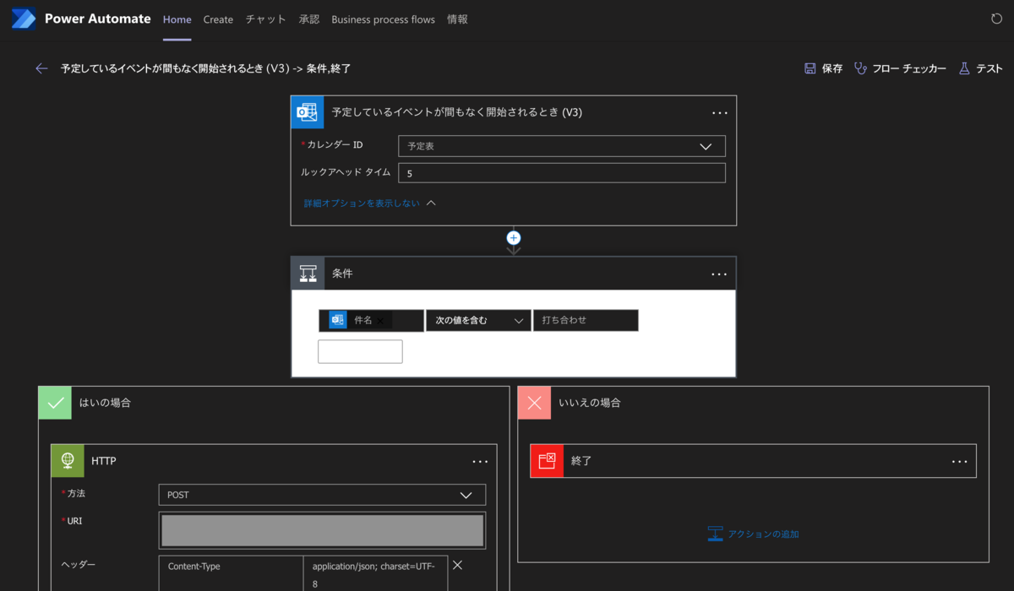Click the 打ち合わせ value field
The image size is (1014, 591).
(x=586, y=321)
